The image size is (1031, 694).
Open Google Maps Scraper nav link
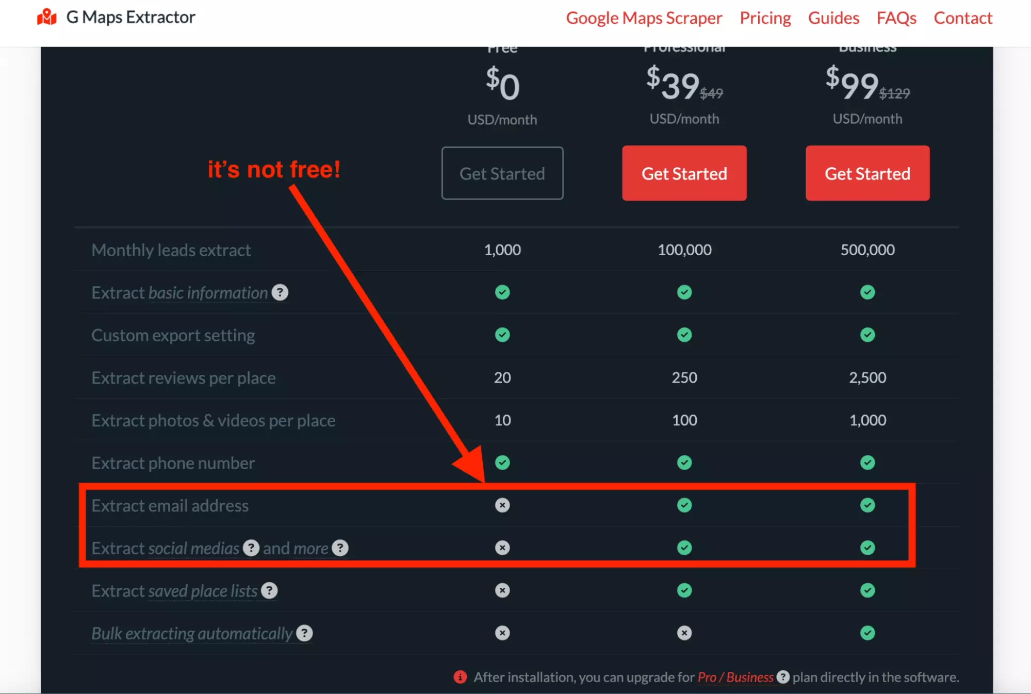(x=644, y=18)
